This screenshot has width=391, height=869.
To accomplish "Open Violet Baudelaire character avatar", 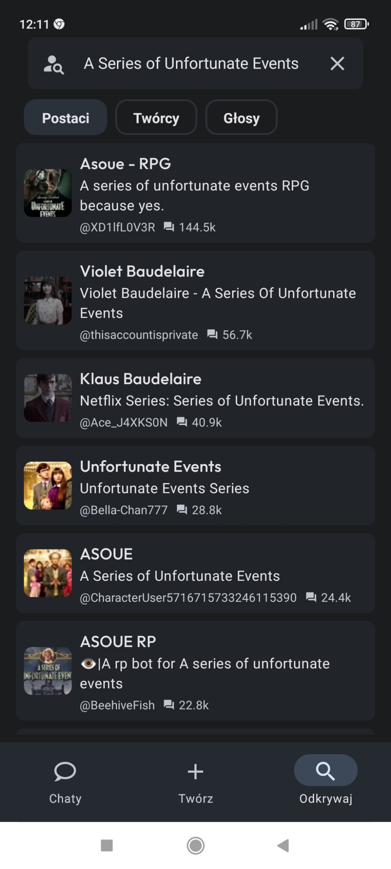I will point(48,301).
